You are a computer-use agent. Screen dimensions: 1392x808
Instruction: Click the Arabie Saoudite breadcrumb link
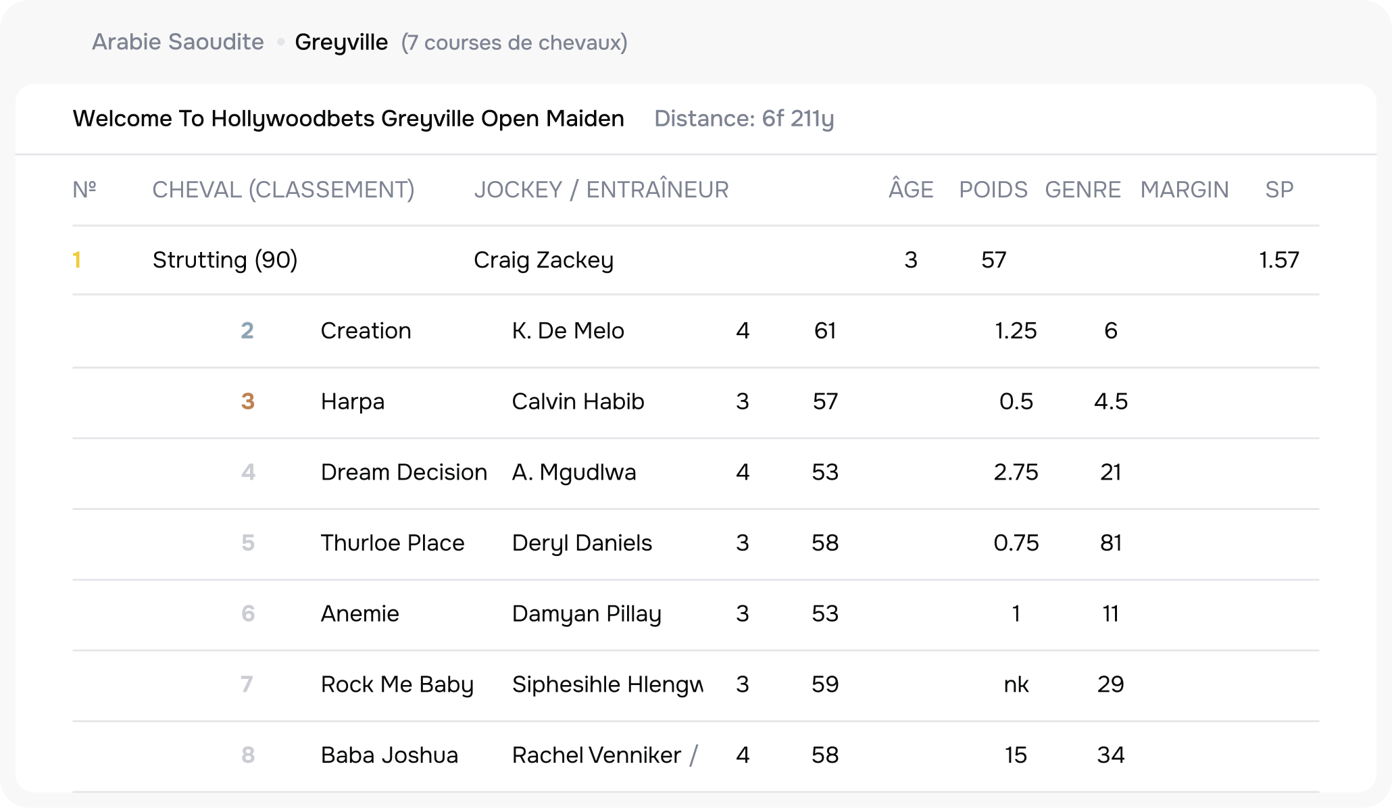point(178,42)
